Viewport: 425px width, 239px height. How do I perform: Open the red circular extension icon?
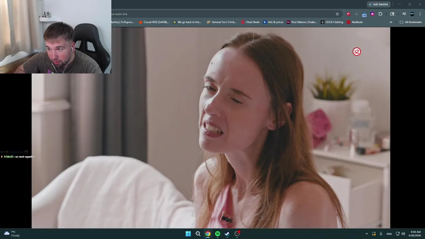[x=348, y=14]
